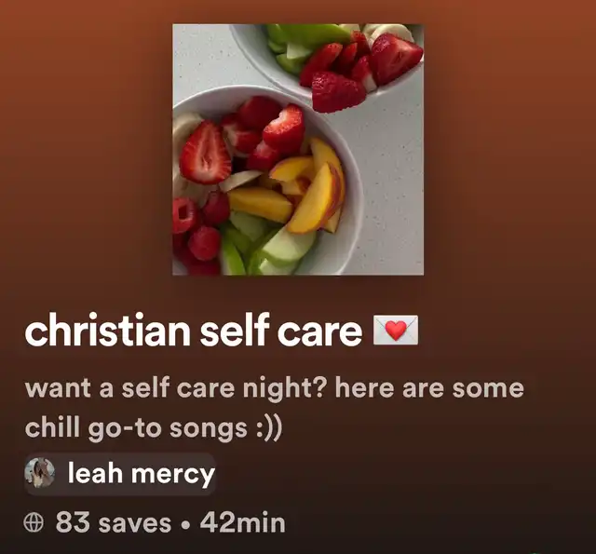
Task: Click "chill go-to songs :))" description line
Action: pyautogui.click(x=154, y=428)
